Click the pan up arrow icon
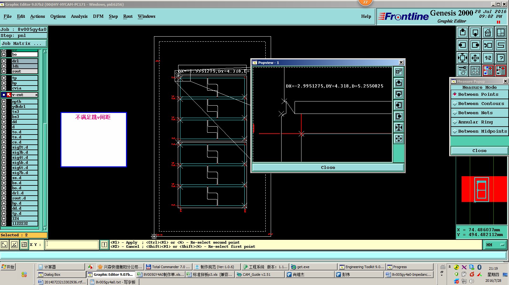 463,32
